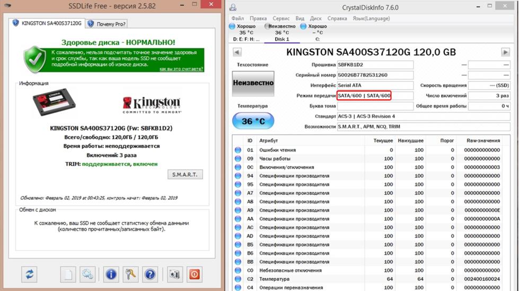Viewport: 519px width, 291px height.
Task: Switch to the Почему Pro? tab
Action: click(107, 24)
